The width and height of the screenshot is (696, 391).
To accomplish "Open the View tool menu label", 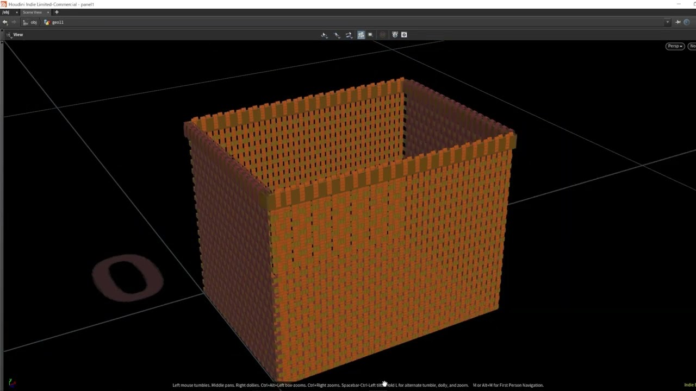I will [18, 35].
